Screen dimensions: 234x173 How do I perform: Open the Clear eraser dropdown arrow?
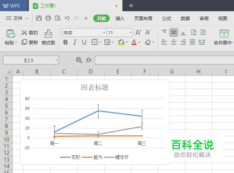point(154,42)
